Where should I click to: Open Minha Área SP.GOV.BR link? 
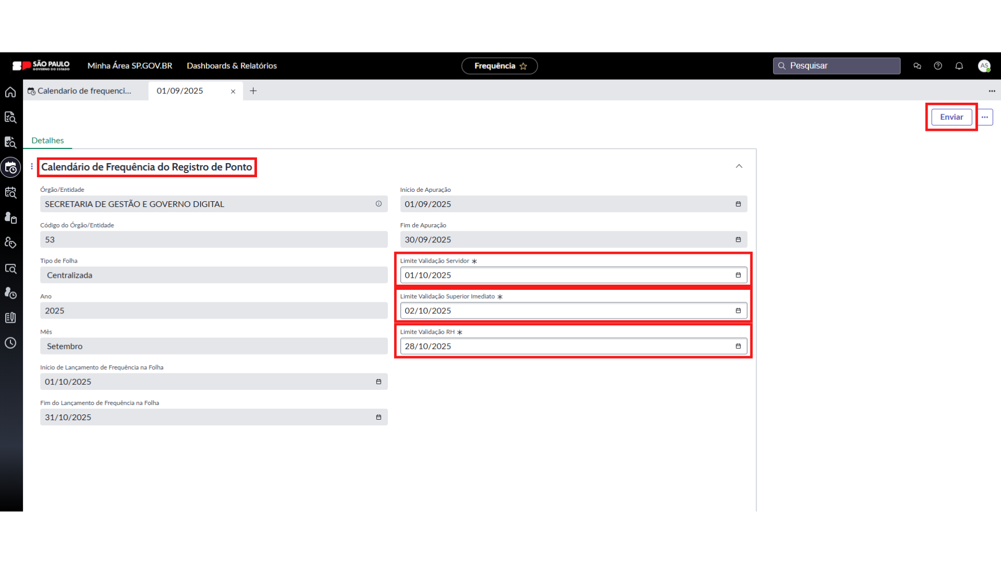(x=130, y=66)
